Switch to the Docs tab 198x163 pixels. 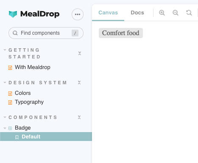(137, 13)
